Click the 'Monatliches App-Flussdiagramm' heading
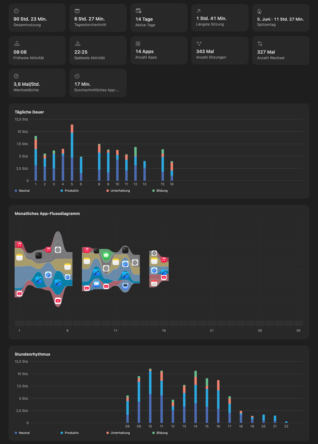The image size is (318, 444). (47, 213)
